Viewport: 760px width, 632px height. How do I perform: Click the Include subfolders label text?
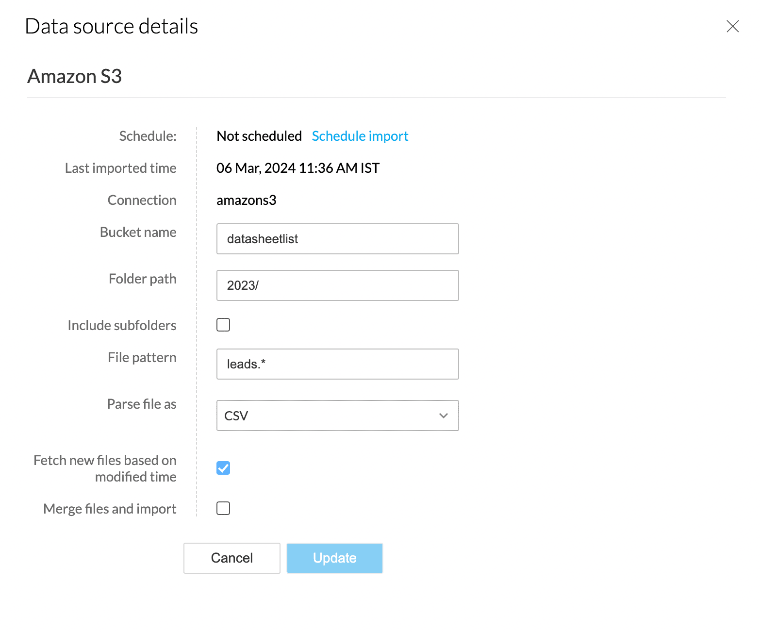tap(122, 325)
